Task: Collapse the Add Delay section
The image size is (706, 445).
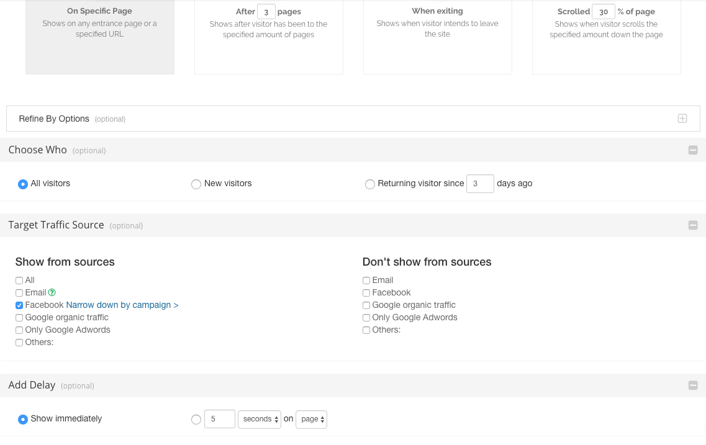Action: (x=693, y=385)
